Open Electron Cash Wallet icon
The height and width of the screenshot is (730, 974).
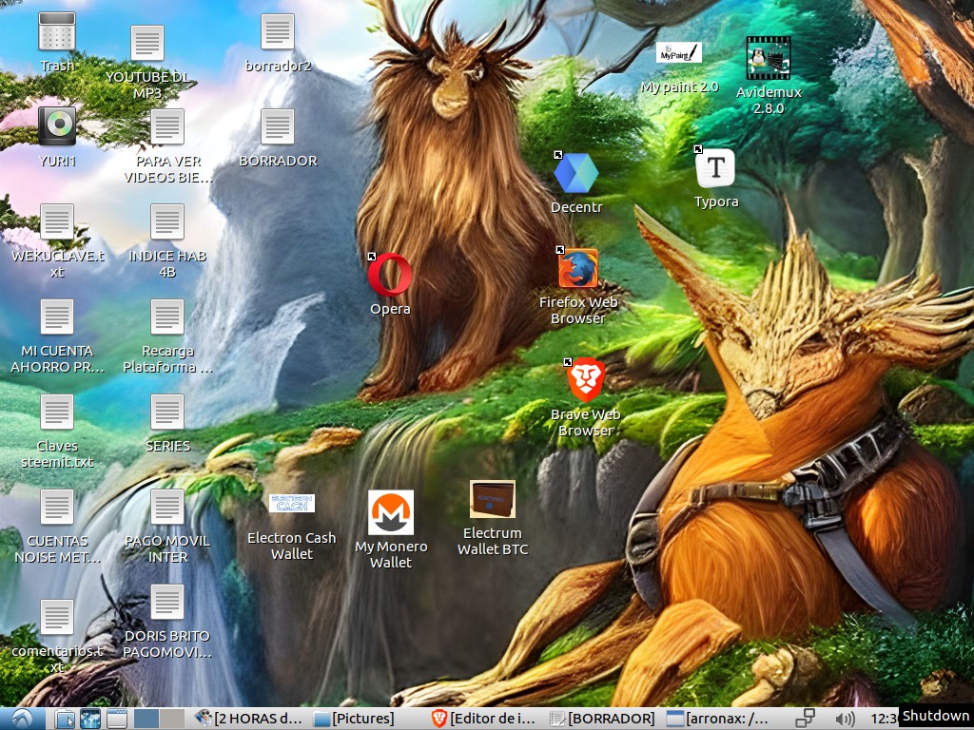292,504
